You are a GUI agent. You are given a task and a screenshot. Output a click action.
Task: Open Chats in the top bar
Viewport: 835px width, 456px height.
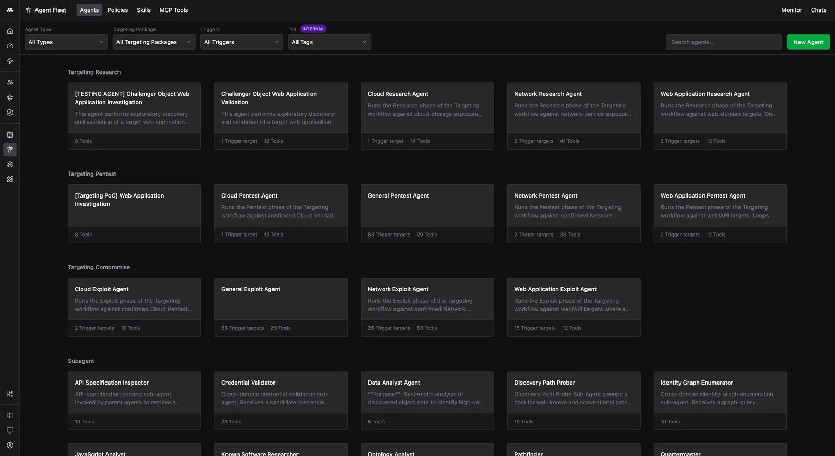click(x=818, y=10)
